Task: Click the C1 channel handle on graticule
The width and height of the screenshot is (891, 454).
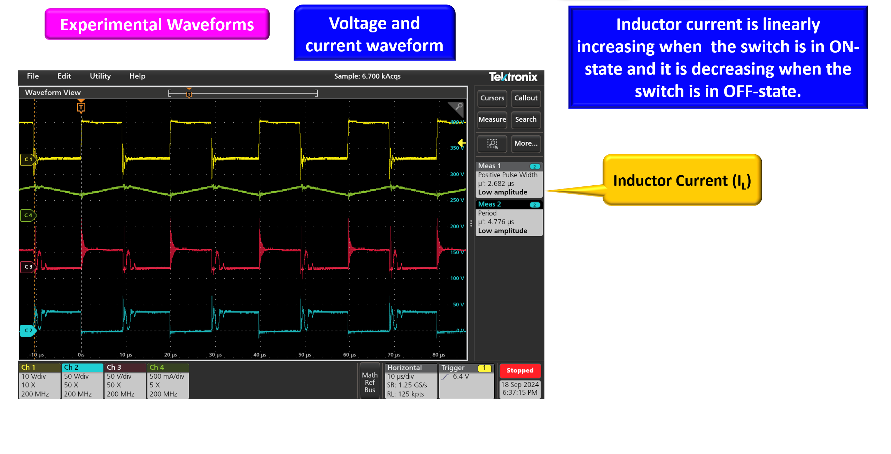Action: (x=28, y=159)
